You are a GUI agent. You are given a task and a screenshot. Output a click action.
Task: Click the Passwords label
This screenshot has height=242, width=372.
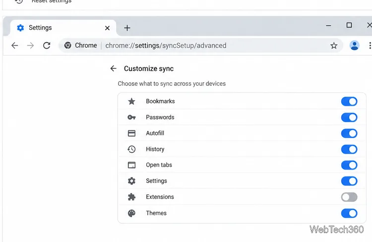160,117
